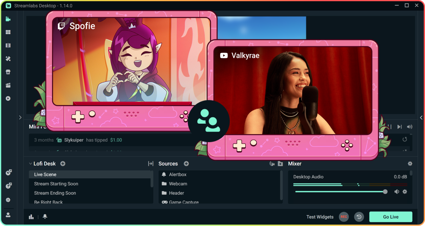Adjust the Desktop Audio volume slider handle
The height and width of the screenshot is (226, 425).
click(385, 191)
